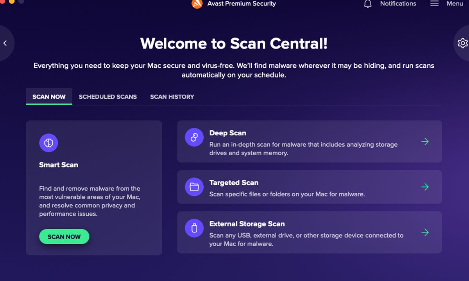Open Targeted Scan via its arrow
The height and width of the screenshot is (281, 469).
[425, 187]
